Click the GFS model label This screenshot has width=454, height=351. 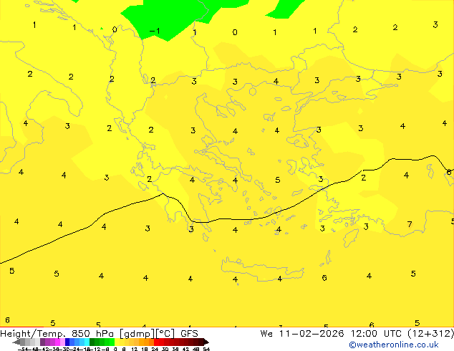pos(189,333)
